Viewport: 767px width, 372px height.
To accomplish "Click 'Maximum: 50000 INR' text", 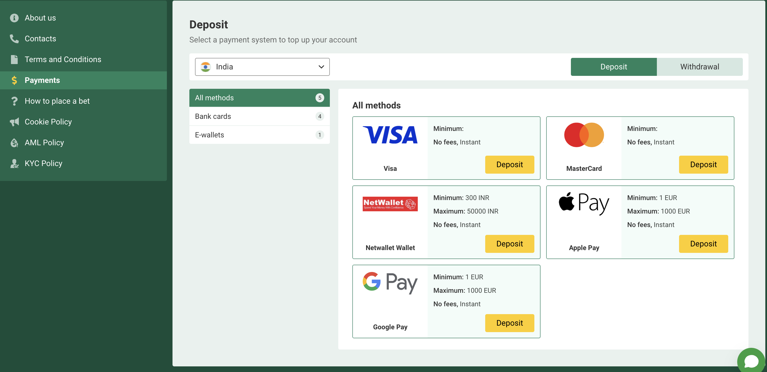I will click(466, 211).
